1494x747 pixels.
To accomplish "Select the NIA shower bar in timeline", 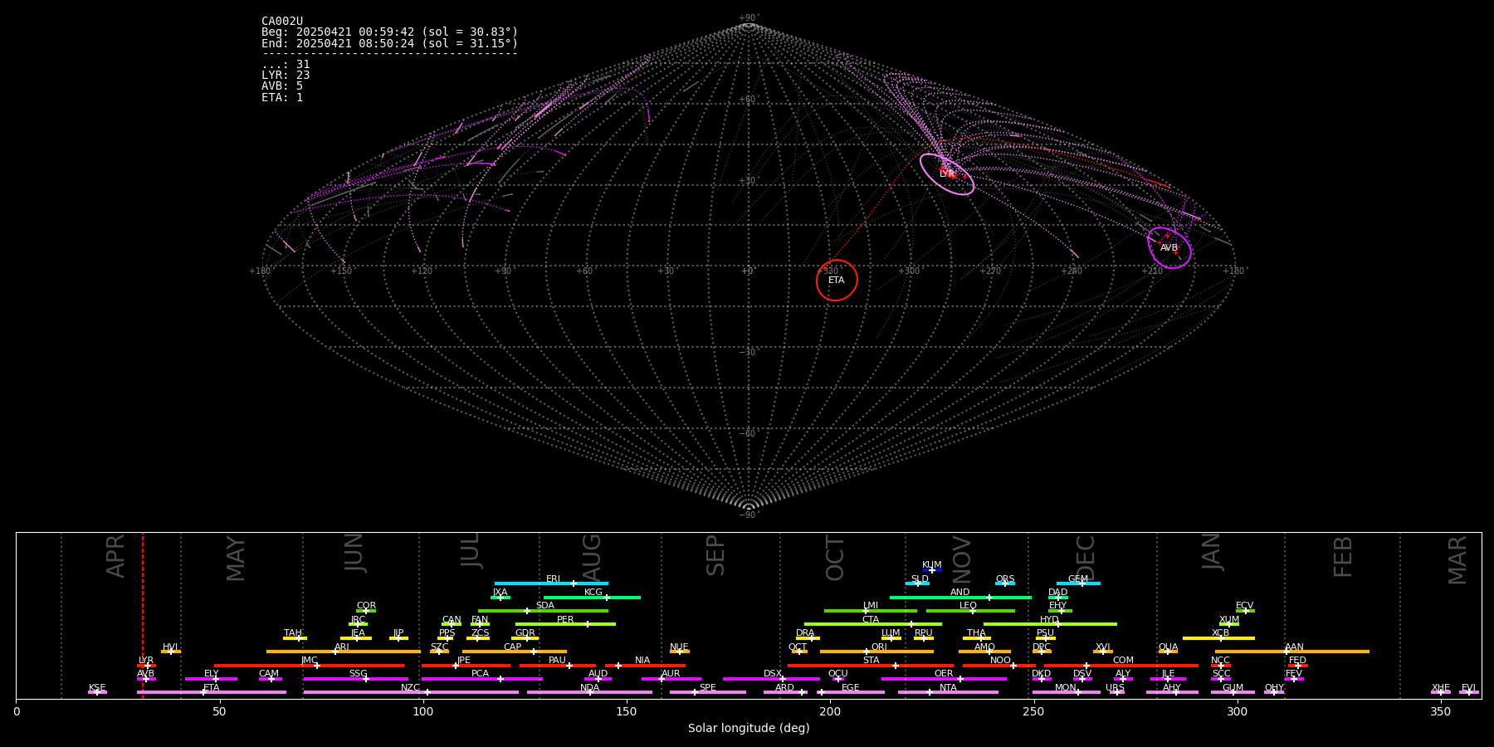I will coord(645,666).
